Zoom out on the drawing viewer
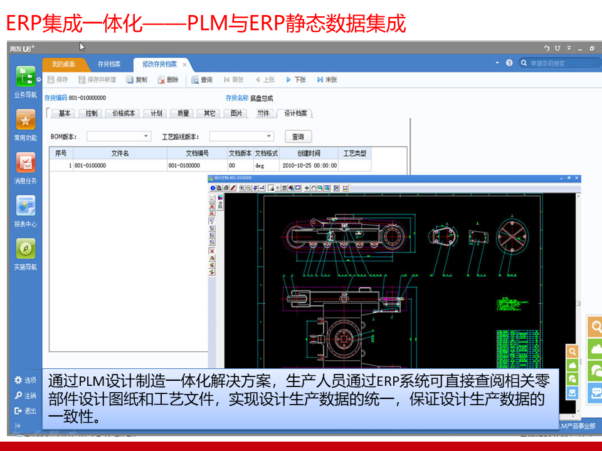 click(x=248, y=188)
